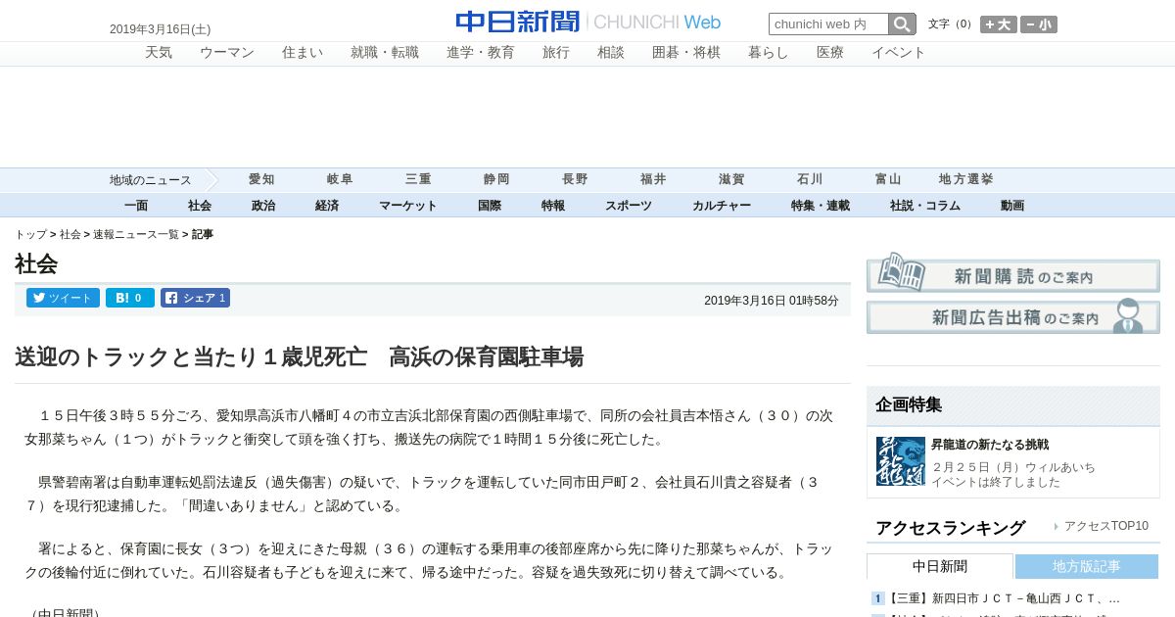Open the Chunichi Shimbun logo homepage
This screenshot has width=1175, height=617.
588,22
